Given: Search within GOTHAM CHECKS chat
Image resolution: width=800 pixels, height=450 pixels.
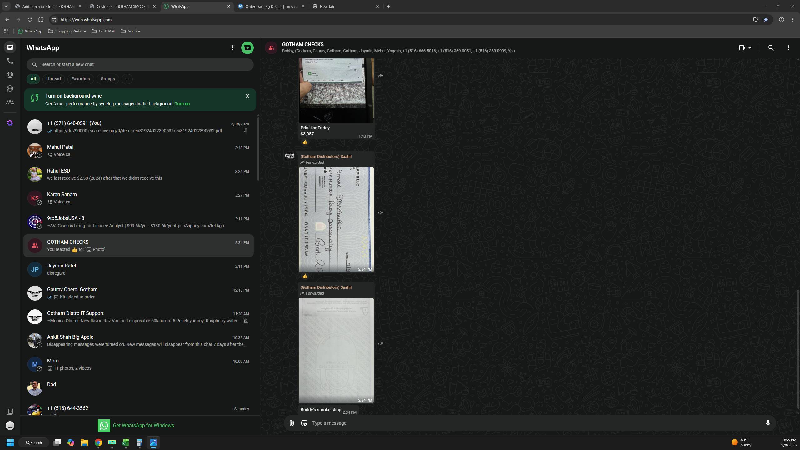Looking at the screenshot, I should tap(771, 48).
